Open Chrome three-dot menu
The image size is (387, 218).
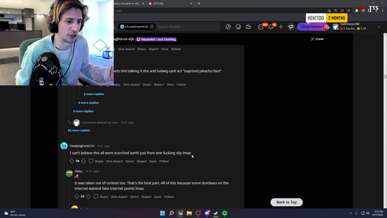tap(383, 10)
